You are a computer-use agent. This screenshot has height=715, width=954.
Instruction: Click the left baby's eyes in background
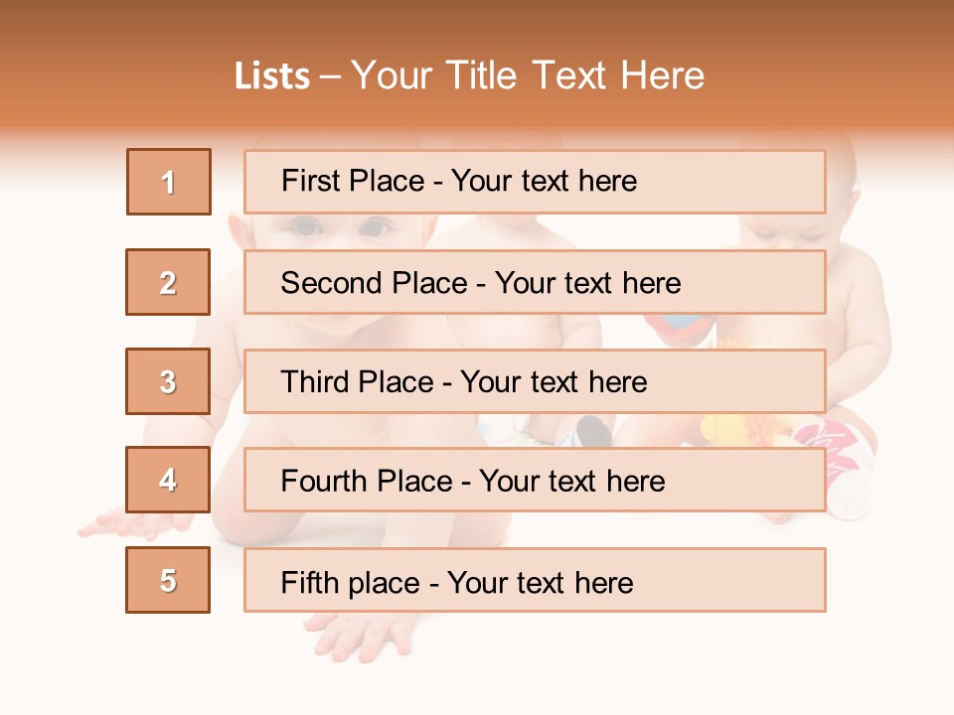[340, 228]
